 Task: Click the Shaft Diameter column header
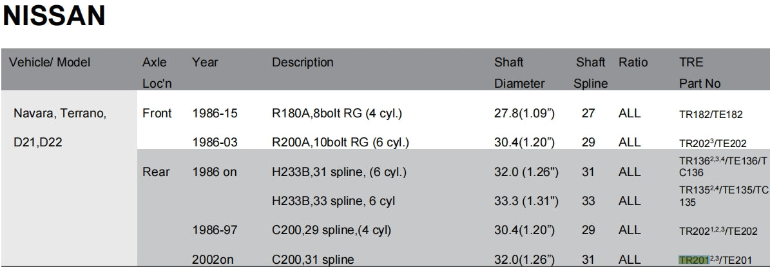click(519, 73)
